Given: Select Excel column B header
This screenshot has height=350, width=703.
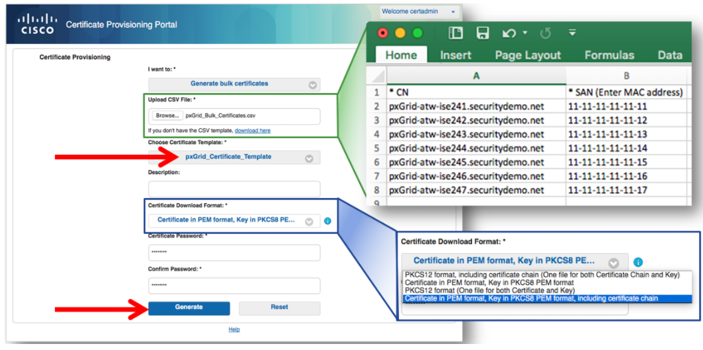Looking at the screenshot, I should tap(626, 76).
